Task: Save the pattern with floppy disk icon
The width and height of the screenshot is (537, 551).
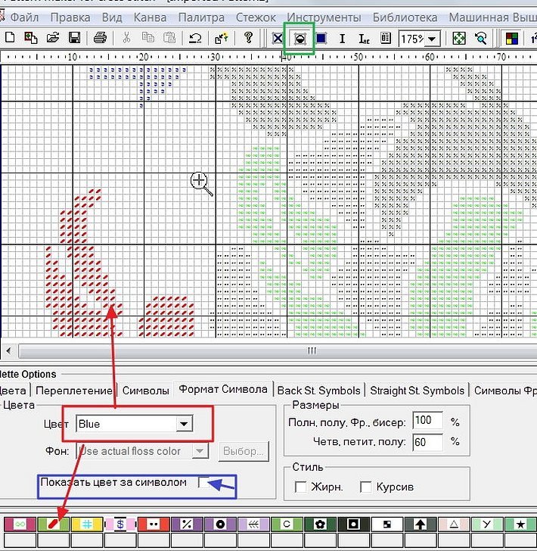Action: [x=74, y=38]
